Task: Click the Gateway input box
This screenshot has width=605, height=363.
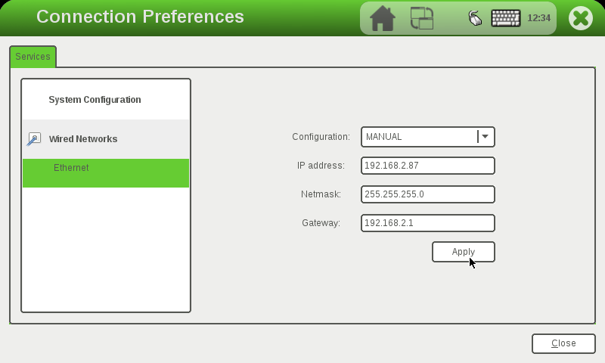Action: (427, 223)
